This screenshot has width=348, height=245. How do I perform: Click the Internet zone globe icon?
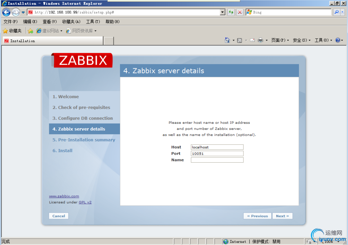coord(226,241)
